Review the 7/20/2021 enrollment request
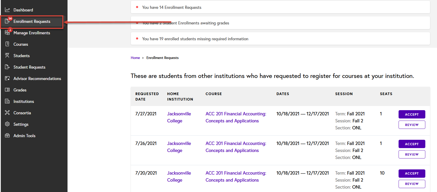This screenshot has width=437, height=192. click(412, 184)
